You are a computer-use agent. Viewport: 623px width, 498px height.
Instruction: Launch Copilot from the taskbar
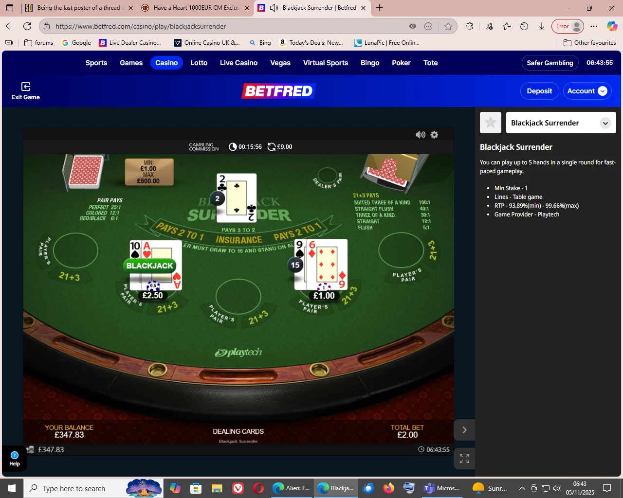coord(175,488)
